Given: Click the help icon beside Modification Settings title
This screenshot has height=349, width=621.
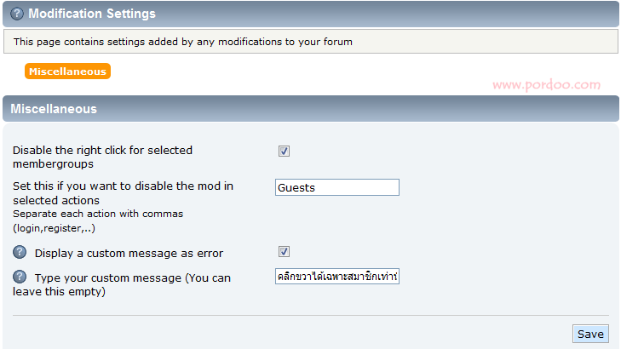Looking at the screenshot, I should pos(17,14).
